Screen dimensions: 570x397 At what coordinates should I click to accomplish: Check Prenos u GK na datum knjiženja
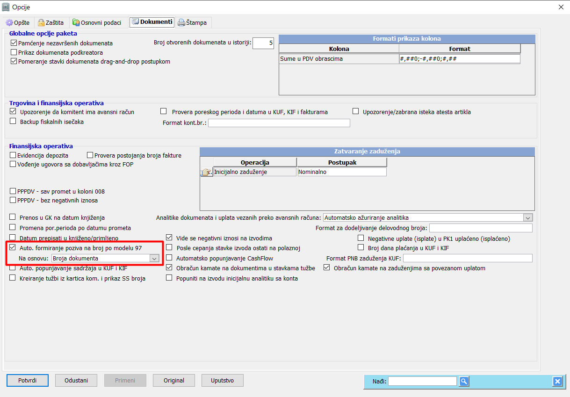13,218
